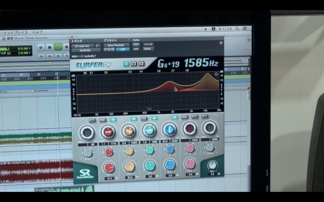
Task: Click the pink band Gain knob
Action: pyautogui.click(x=190, y=164)
